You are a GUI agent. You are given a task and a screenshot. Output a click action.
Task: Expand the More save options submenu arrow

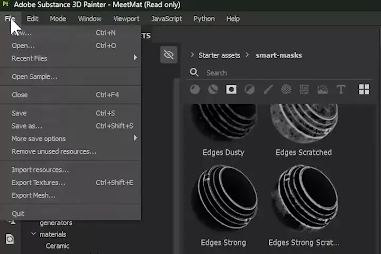(135, 138)
